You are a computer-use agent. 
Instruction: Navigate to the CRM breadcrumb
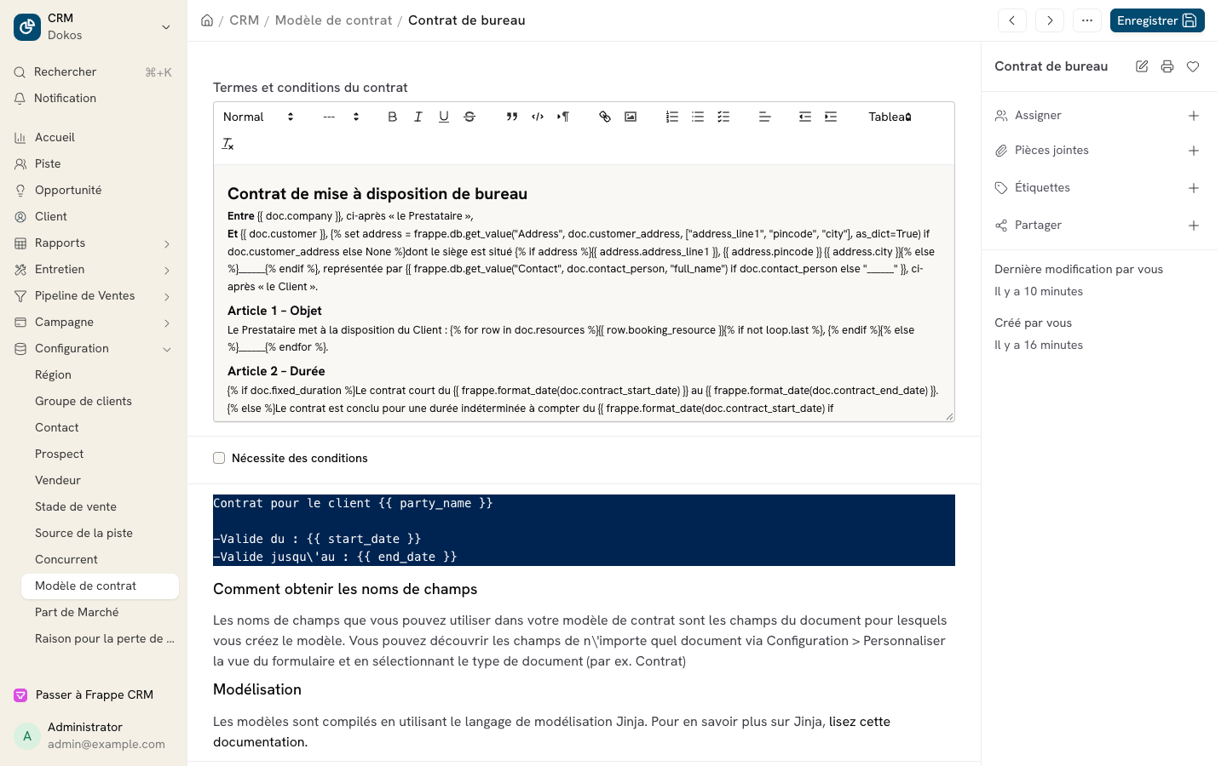click(x=244, y=20)
